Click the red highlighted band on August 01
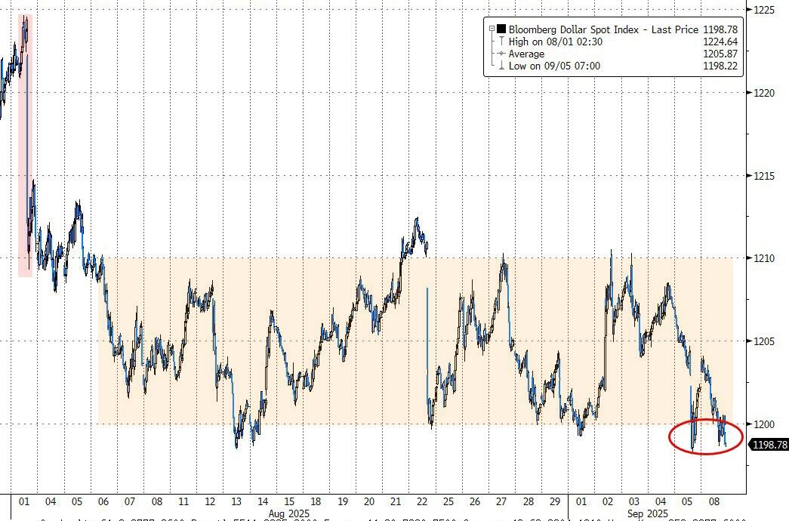Image resolution: width=789 pixels, height=521 pixels. 25,151
